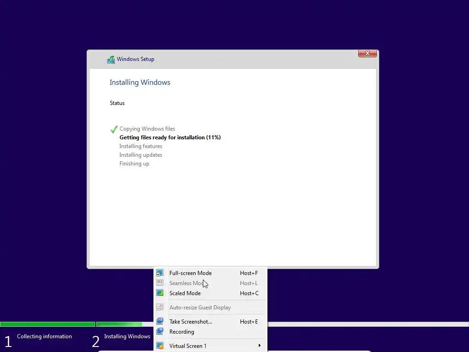Click the Virtual Screen 1 icon
Viewport: 469px width, 352px height.
[160, 346]
